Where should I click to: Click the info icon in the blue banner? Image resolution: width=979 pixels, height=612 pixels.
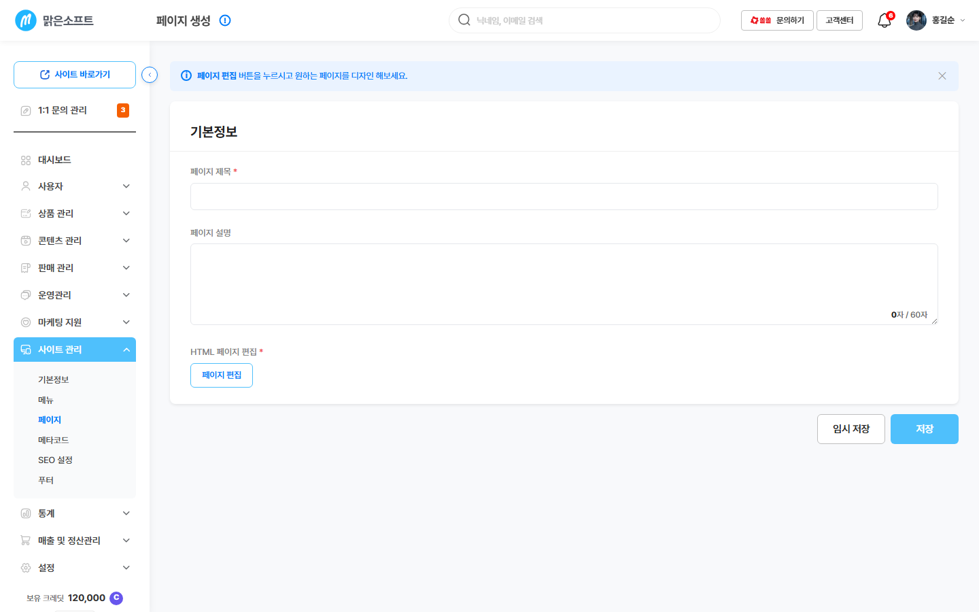186,75
